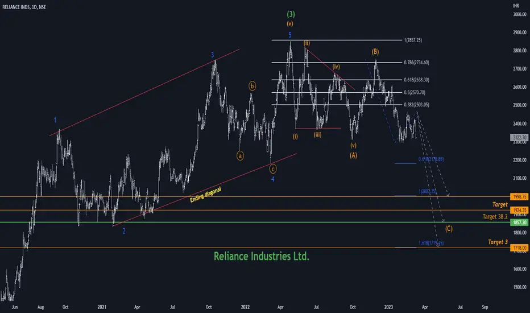This screenshot has height=313, width=530.
Task: Click the Reliance Industries Ltd. green caption
Action: tap(262, 256)
